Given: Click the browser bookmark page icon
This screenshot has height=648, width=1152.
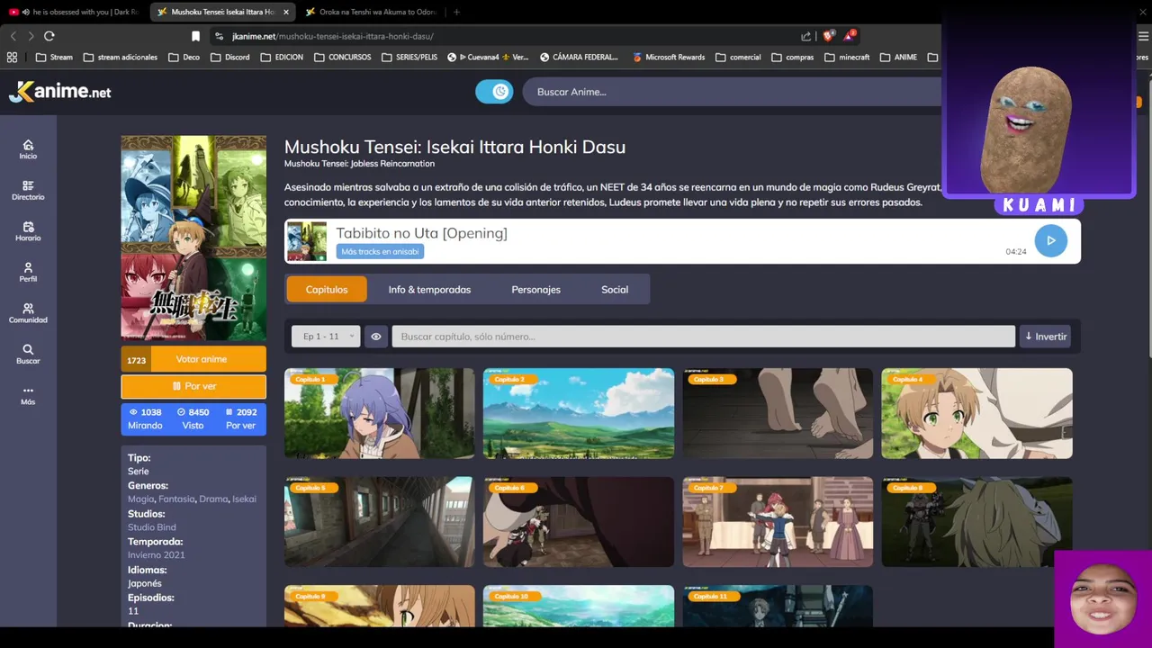Looking at the screenshot, I should [195, 36].
